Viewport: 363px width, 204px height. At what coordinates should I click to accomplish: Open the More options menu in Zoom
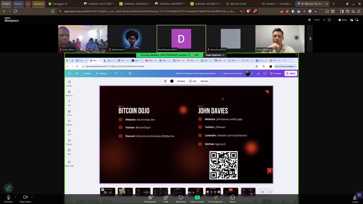pos(232,199)
